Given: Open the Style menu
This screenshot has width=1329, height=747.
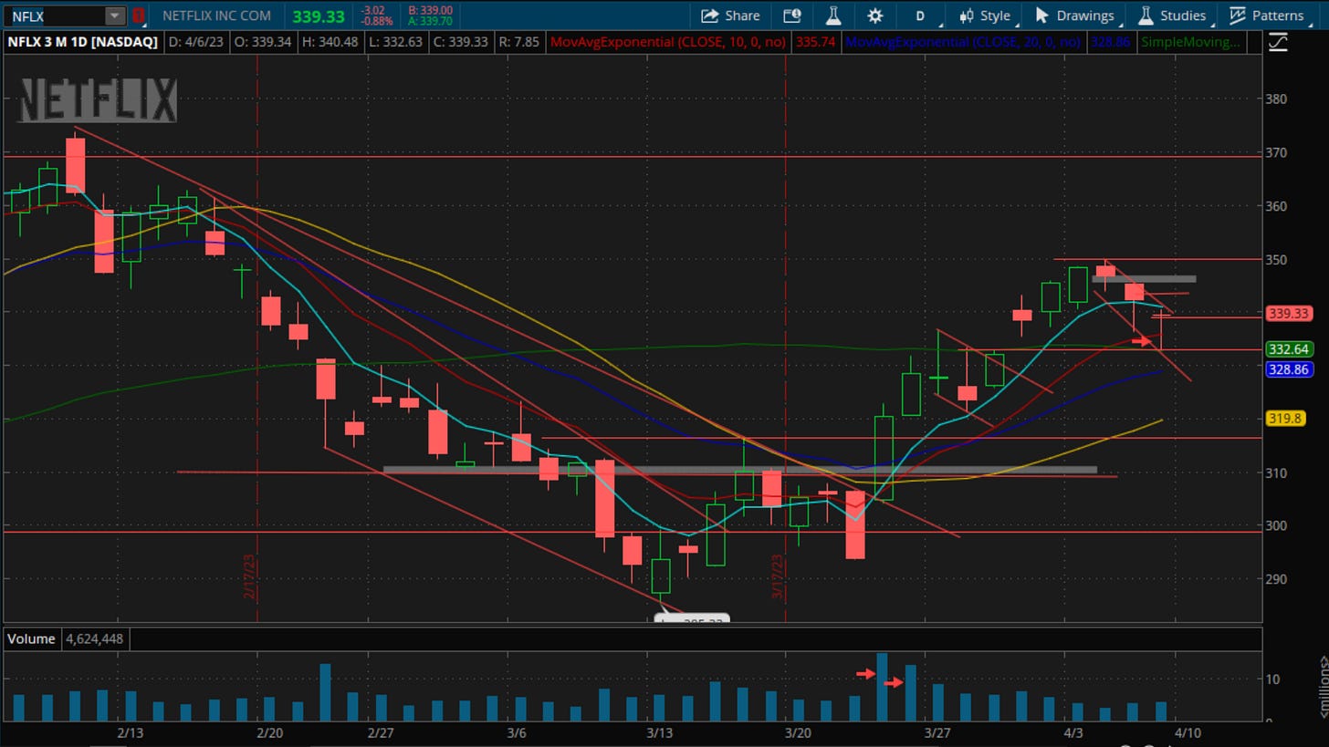Looking at the screenshot, I should coord(985,16).
